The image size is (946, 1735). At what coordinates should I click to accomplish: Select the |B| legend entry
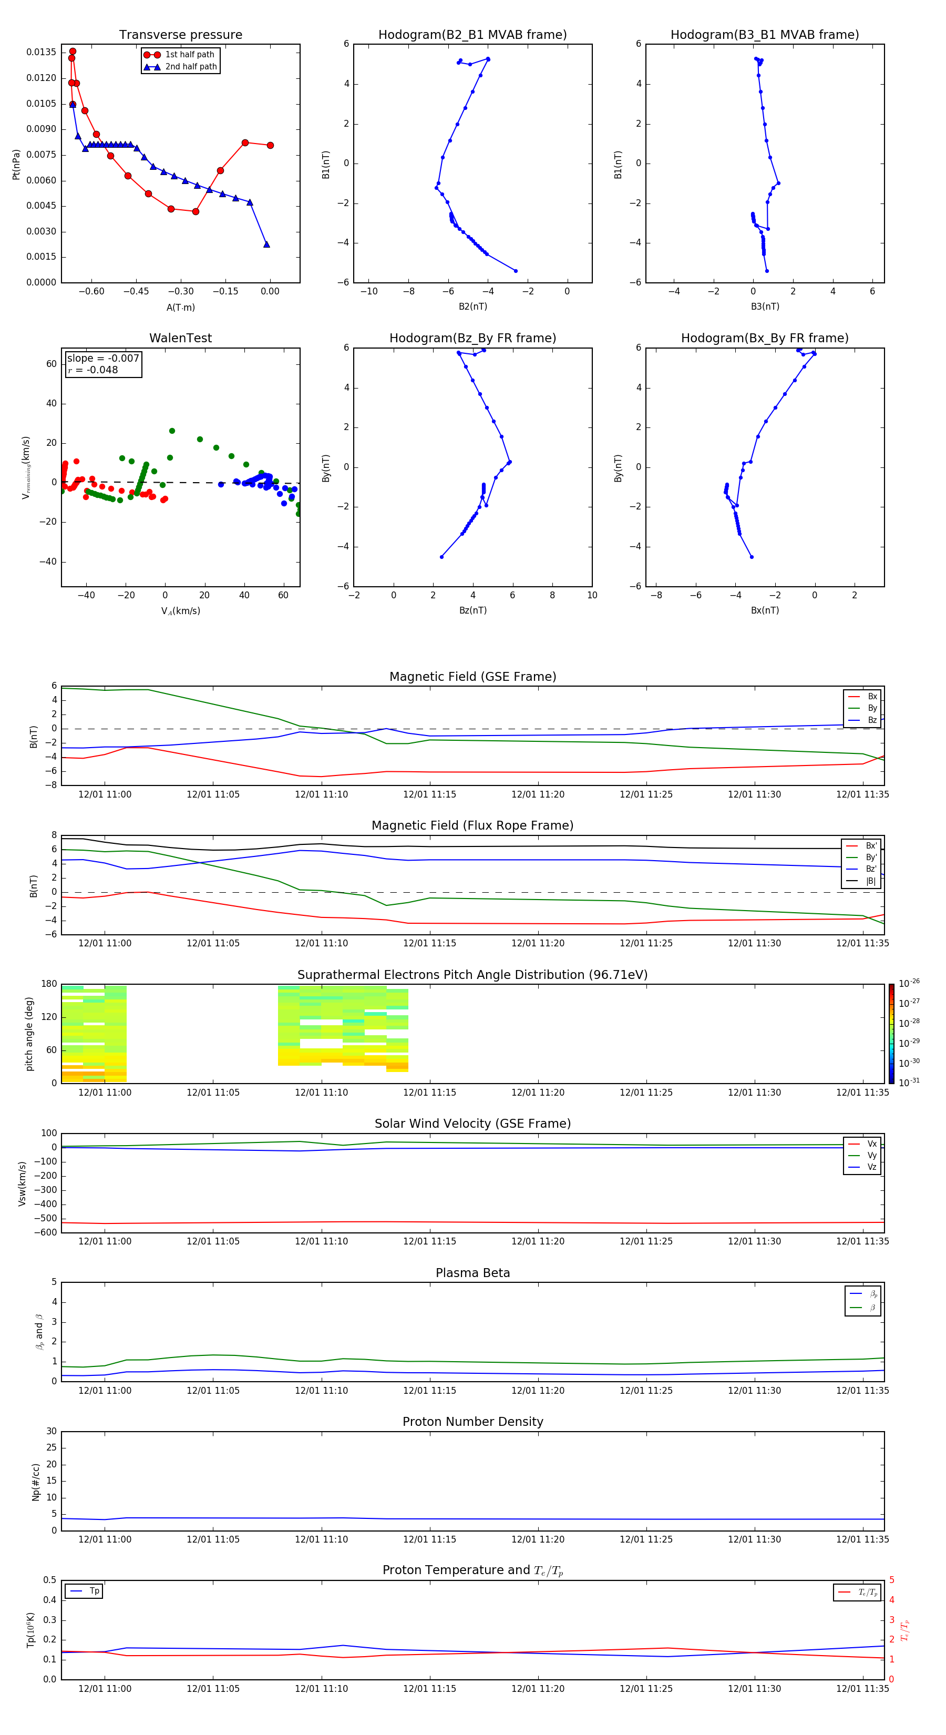[862, 881]
